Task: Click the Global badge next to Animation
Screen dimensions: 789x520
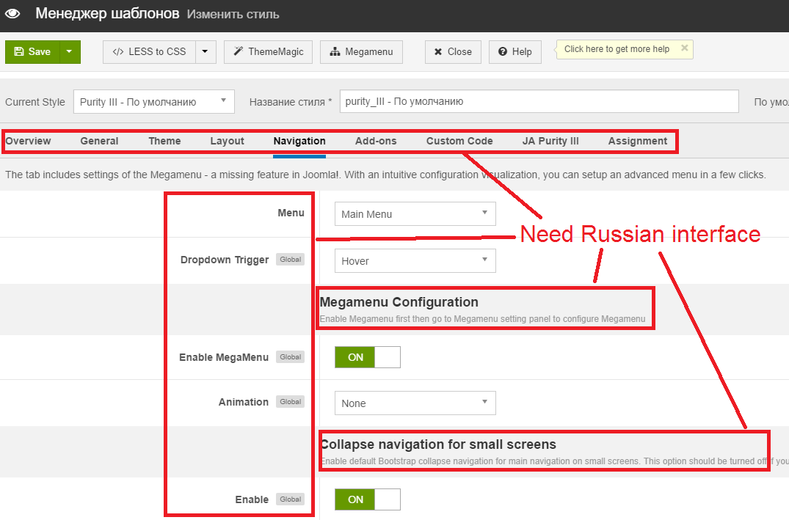Action: (291, 402)
